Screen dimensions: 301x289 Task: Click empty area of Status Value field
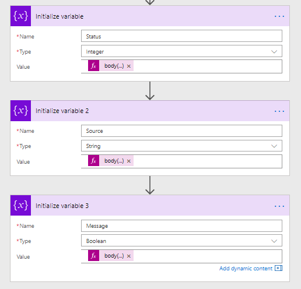click(208, 66)
